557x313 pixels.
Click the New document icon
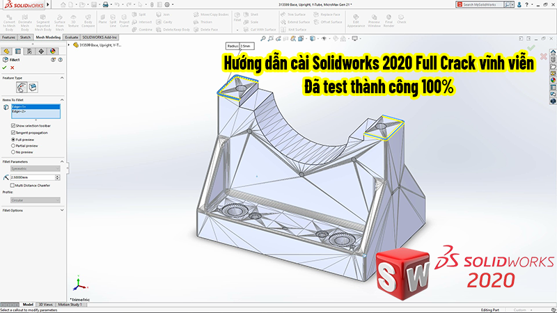(71, 5)
